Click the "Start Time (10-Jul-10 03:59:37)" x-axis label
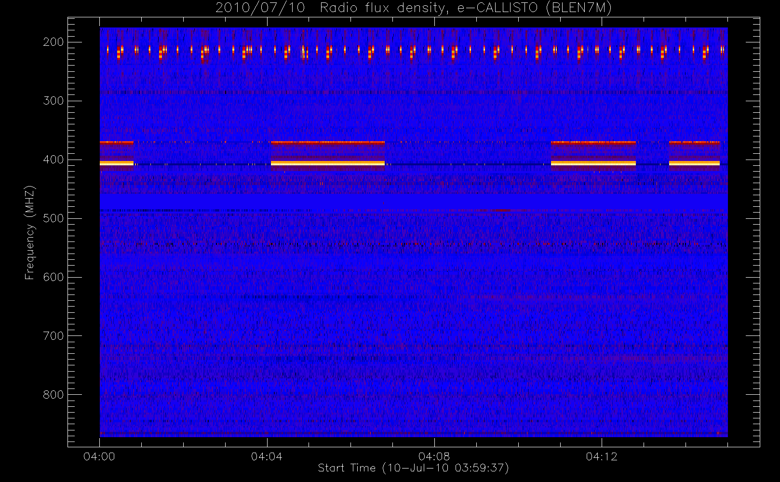This screenshot has width=780, height=482. [x=413, y=468]
